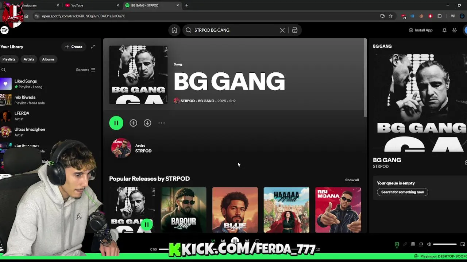Image resolution: width=467 pixels, height=262 pixels.
Task: Click the Playing on DESKTOP device bar
Action: point(440,257)
